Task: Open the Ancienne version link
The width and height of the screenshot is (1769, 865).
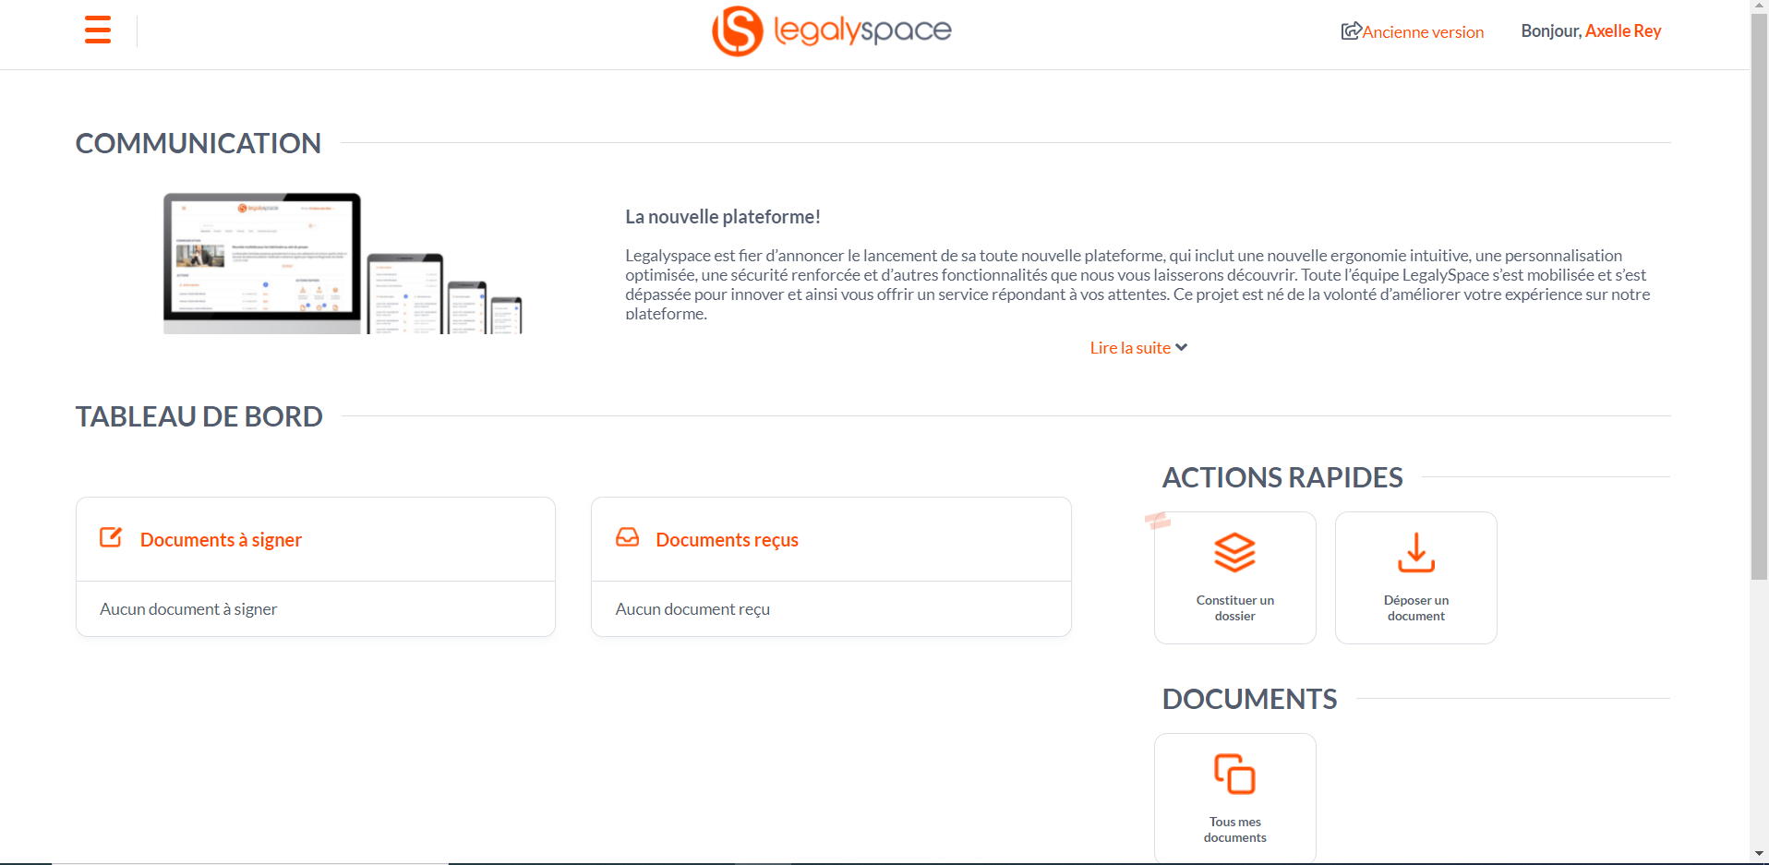Action: point(1423,32)
